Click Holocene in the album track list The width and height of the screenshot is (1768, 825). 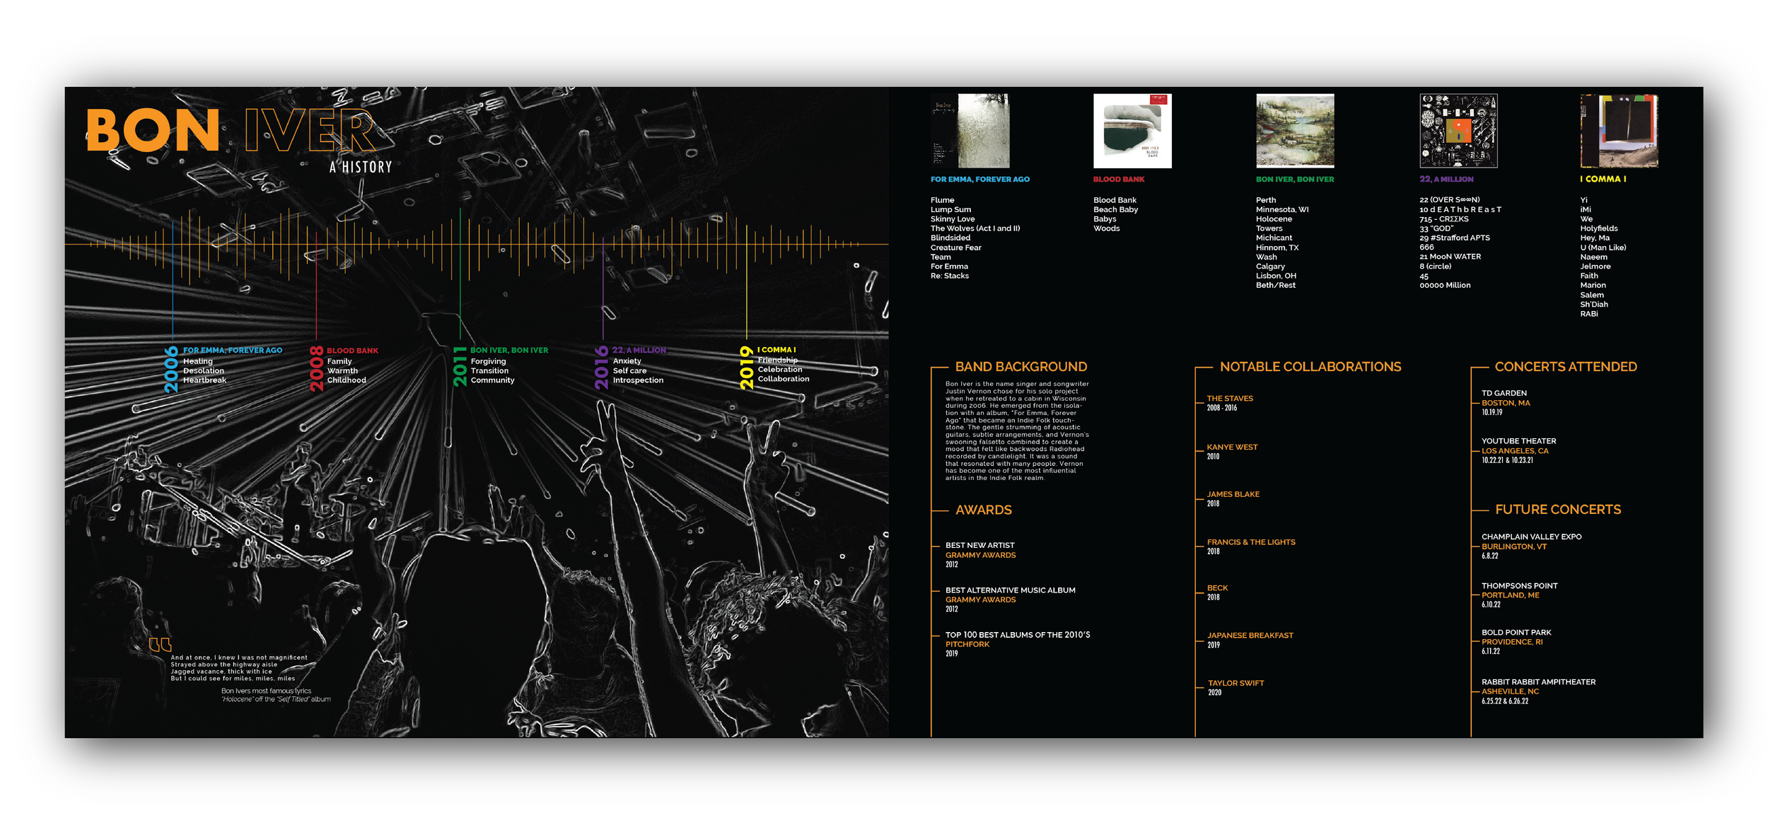click(1274, 219)
